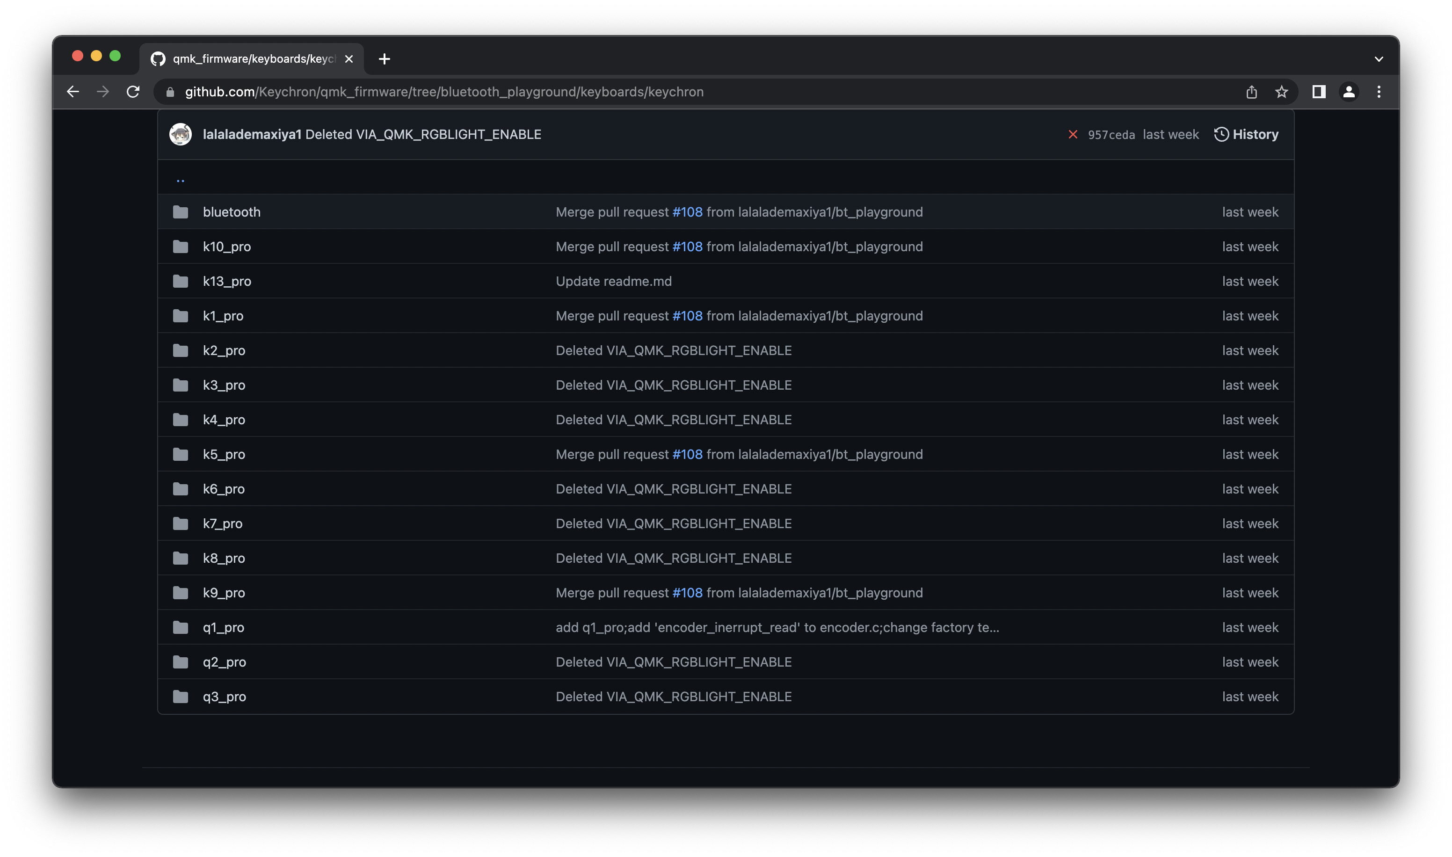Expand tab search chevron in tab strip

pyautogui.click(x=1379, y=59)
